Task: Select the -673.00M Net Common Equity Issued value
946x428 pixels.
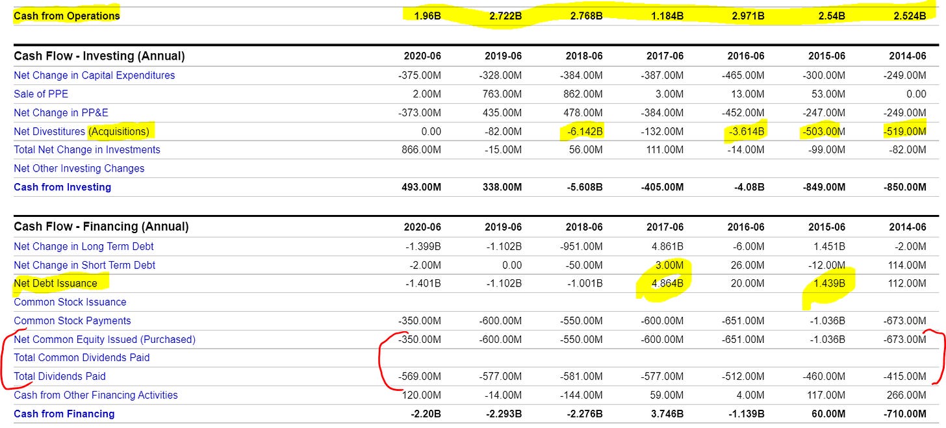Action: tap(904, 340)
